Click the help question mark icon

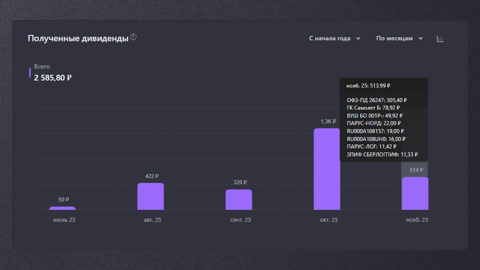[x=133, y=37]
